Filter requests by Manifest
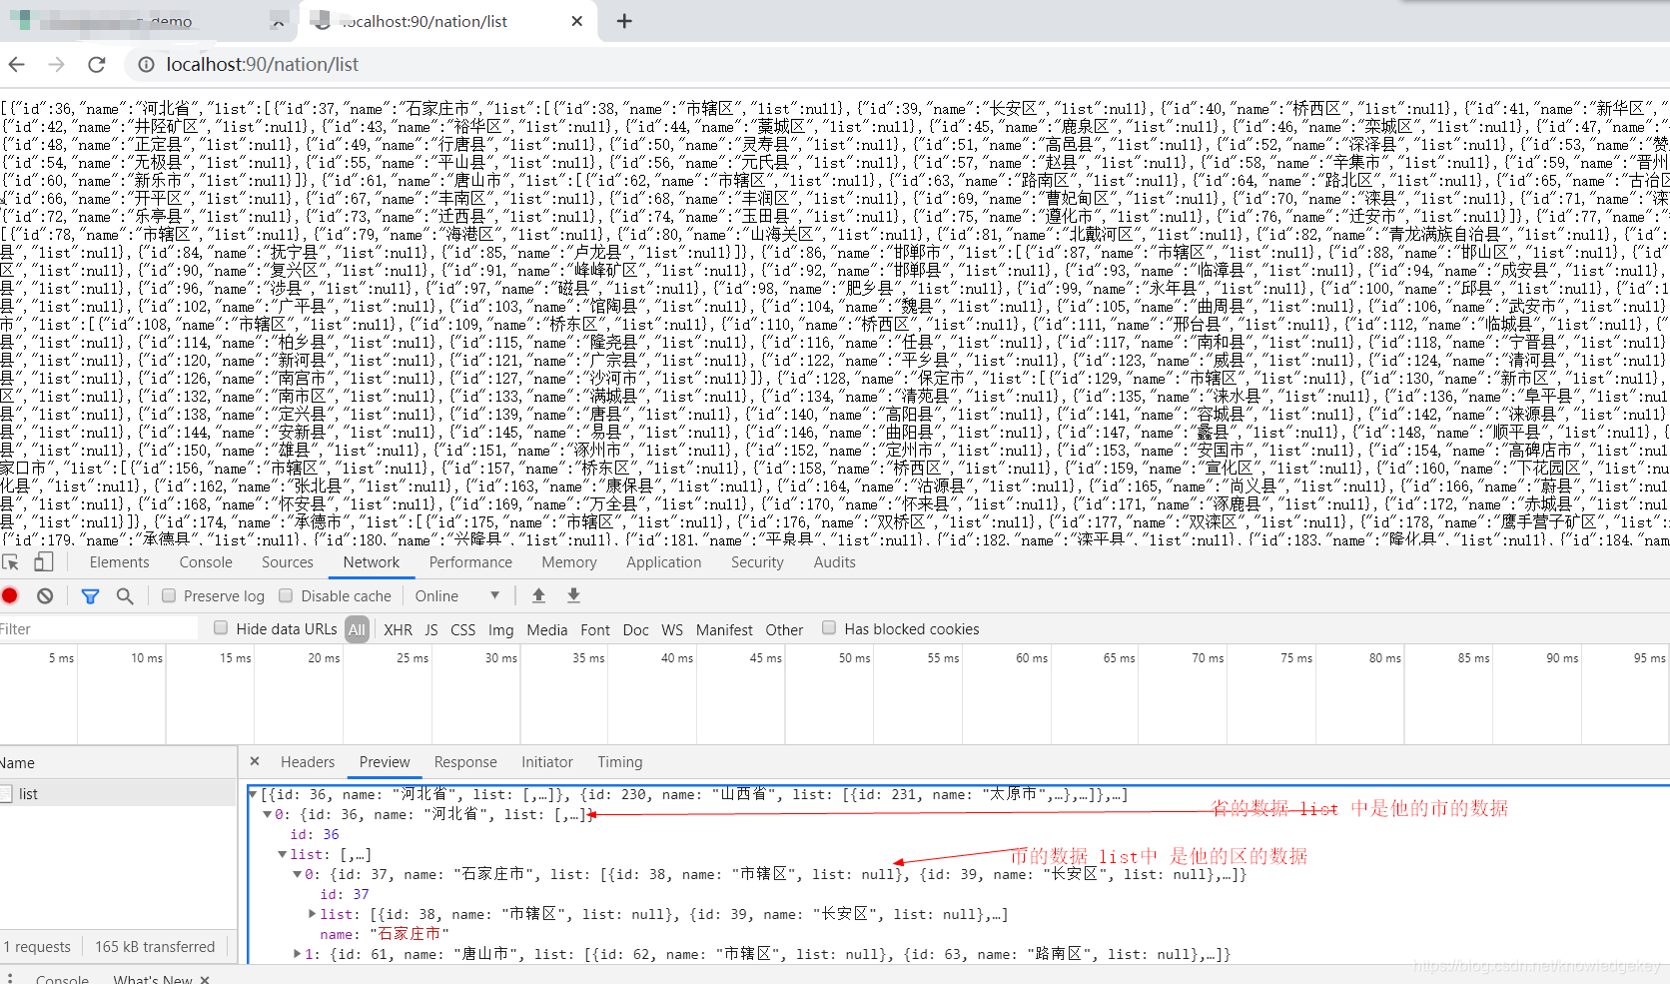 [x=724, y=629]
